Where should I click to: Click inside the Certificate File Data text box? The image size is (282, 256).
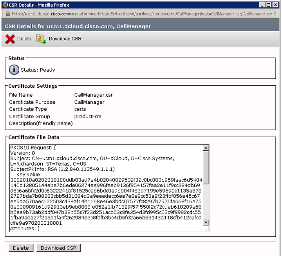(x=107, y=188)
